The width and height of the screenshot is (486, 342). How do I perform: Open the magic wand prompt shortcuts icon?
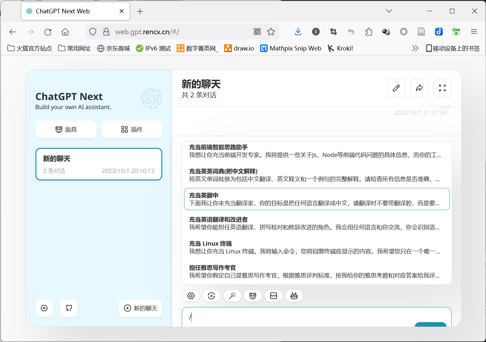pos(232,296)
